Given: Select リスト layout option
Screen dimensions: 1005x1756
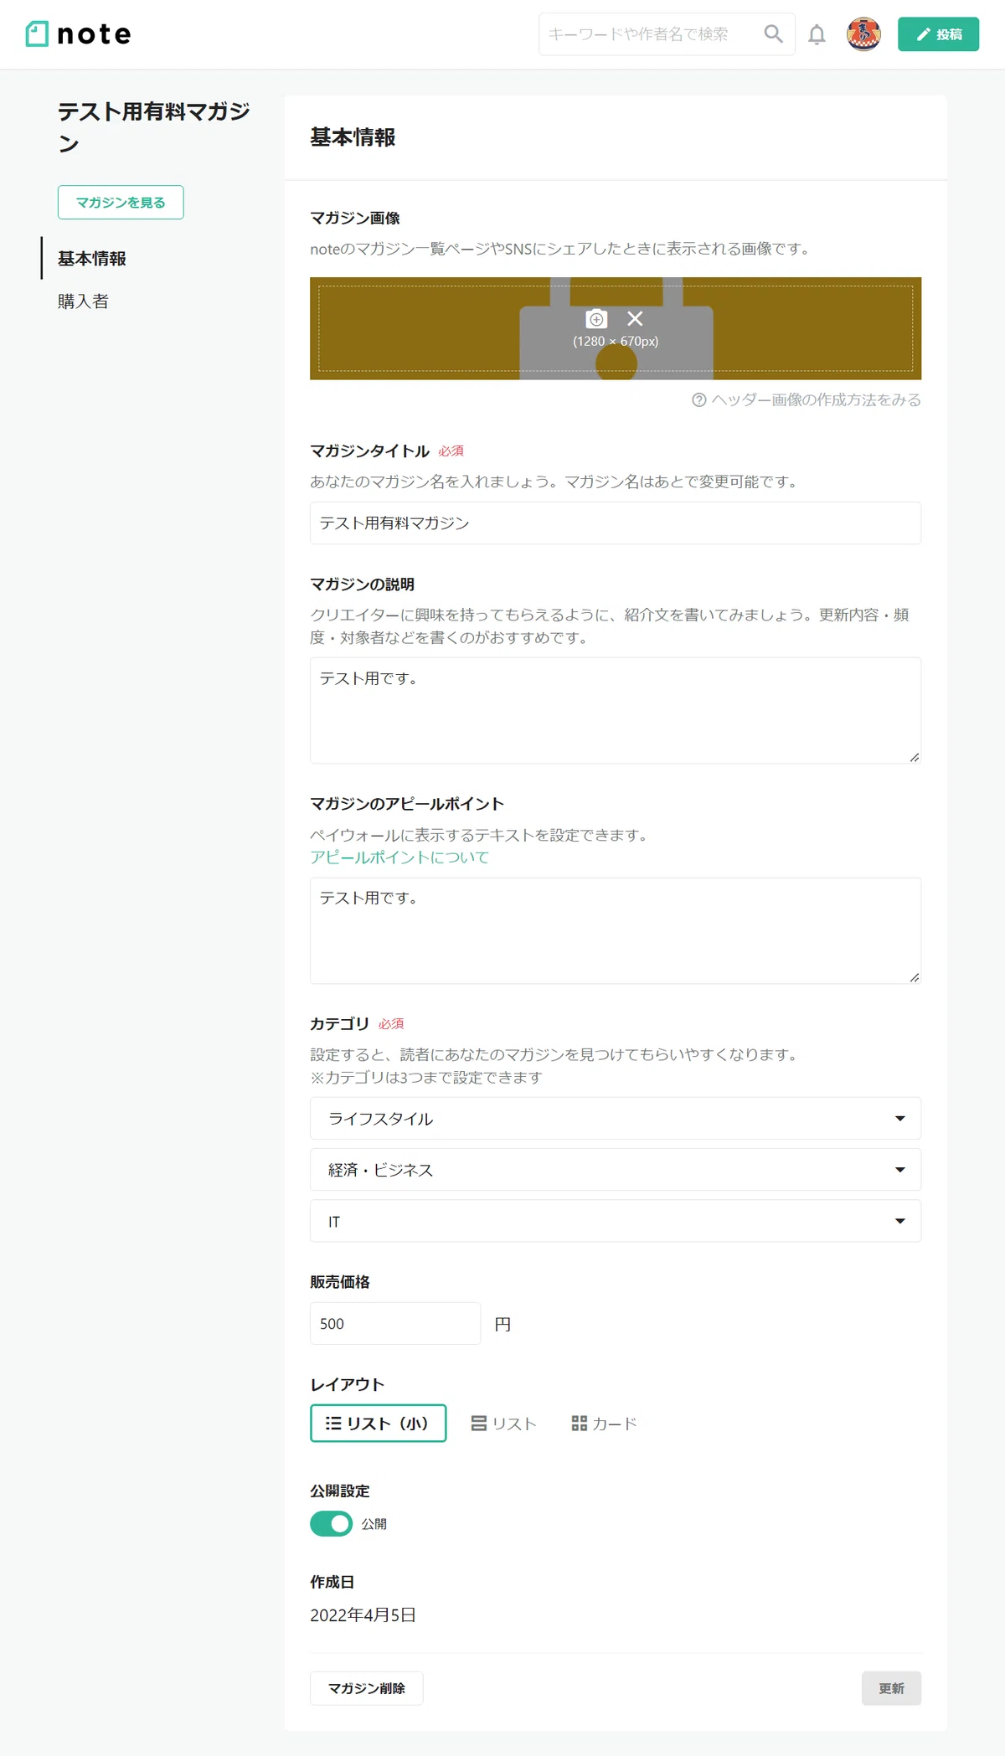Looking at the screenshot, I should click(503, 1424).
